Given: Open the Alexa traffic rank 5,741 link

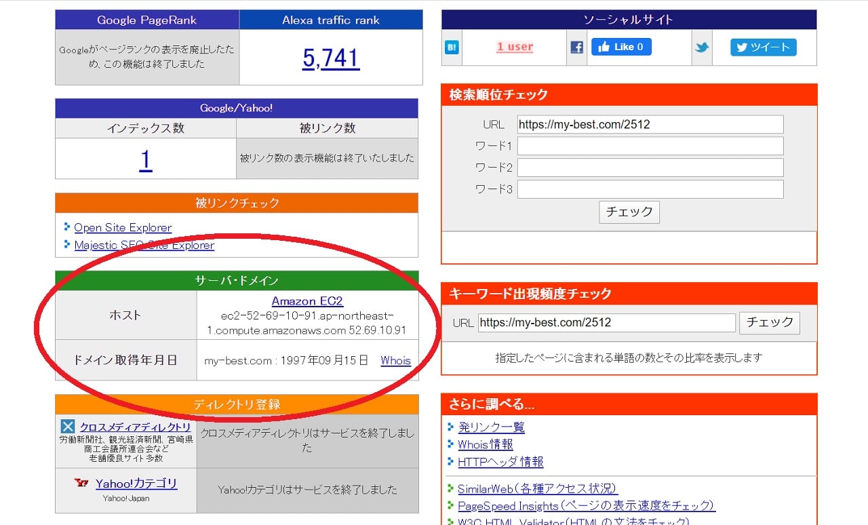Looking at the screenshot, I should 331,58.
